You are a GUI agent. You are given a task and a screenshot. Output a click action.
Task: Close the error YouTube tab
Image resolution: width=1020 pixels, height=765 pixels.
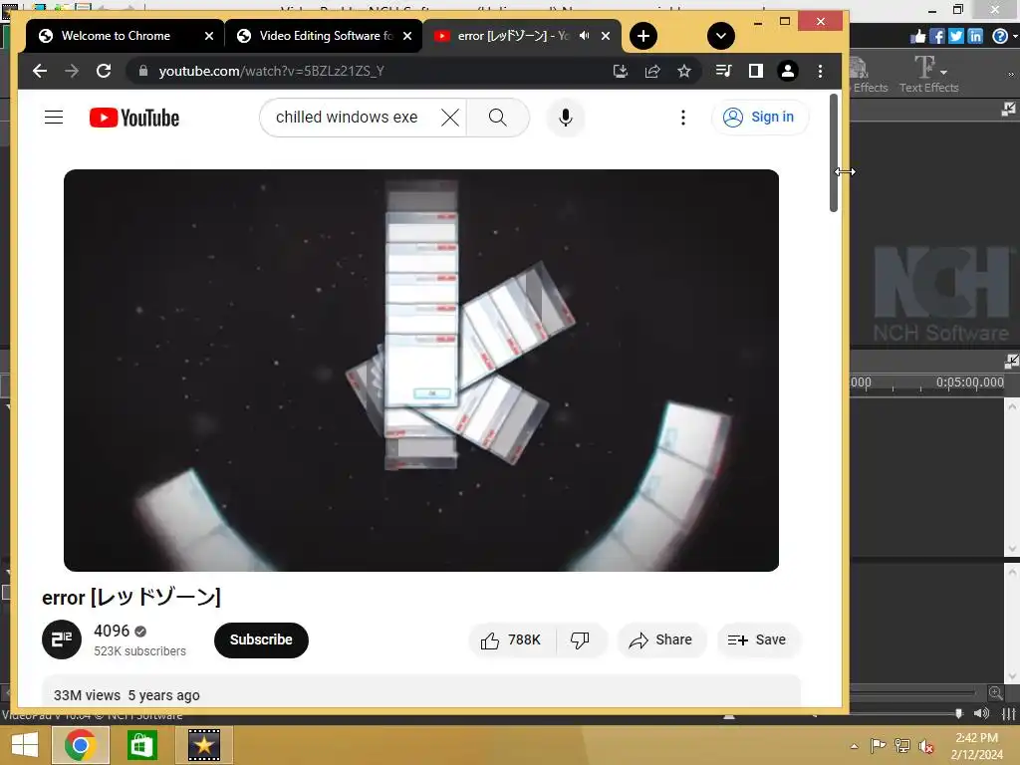(x=606, y=36)
